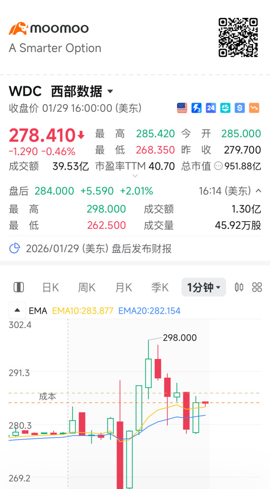Tap EMA10:283.877 indicator value
Image resolution: width=270 pixels, height=489 pixels.
(83, 311)
